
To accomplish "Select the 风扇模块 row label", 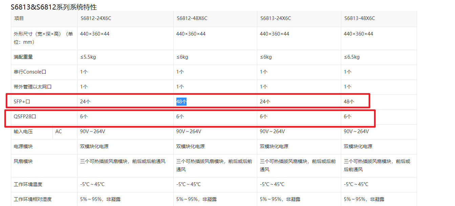I will tap(23, 161).
